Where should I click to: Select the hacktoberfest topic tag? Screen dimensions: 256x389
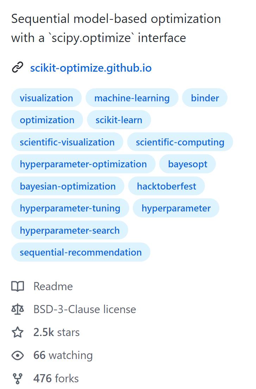pos(167,186)
